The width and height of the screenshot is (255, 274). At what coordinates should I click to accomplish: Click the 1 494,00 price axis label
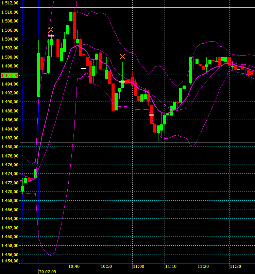10,84
